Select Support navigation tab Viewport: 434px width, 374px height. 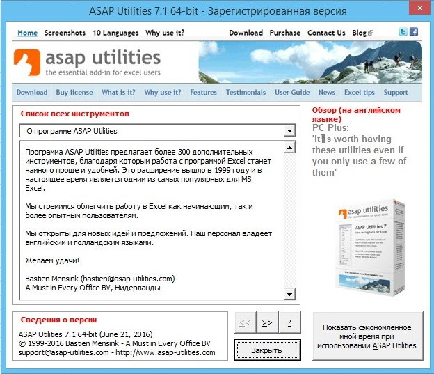(x=396, y=93)
